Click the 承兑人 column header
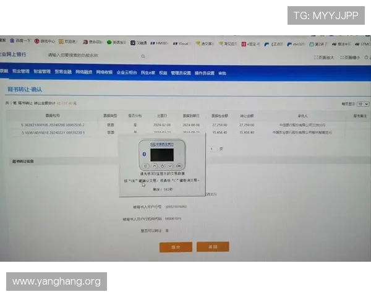This screenshot has width=371, height=297. pos(302,116)
